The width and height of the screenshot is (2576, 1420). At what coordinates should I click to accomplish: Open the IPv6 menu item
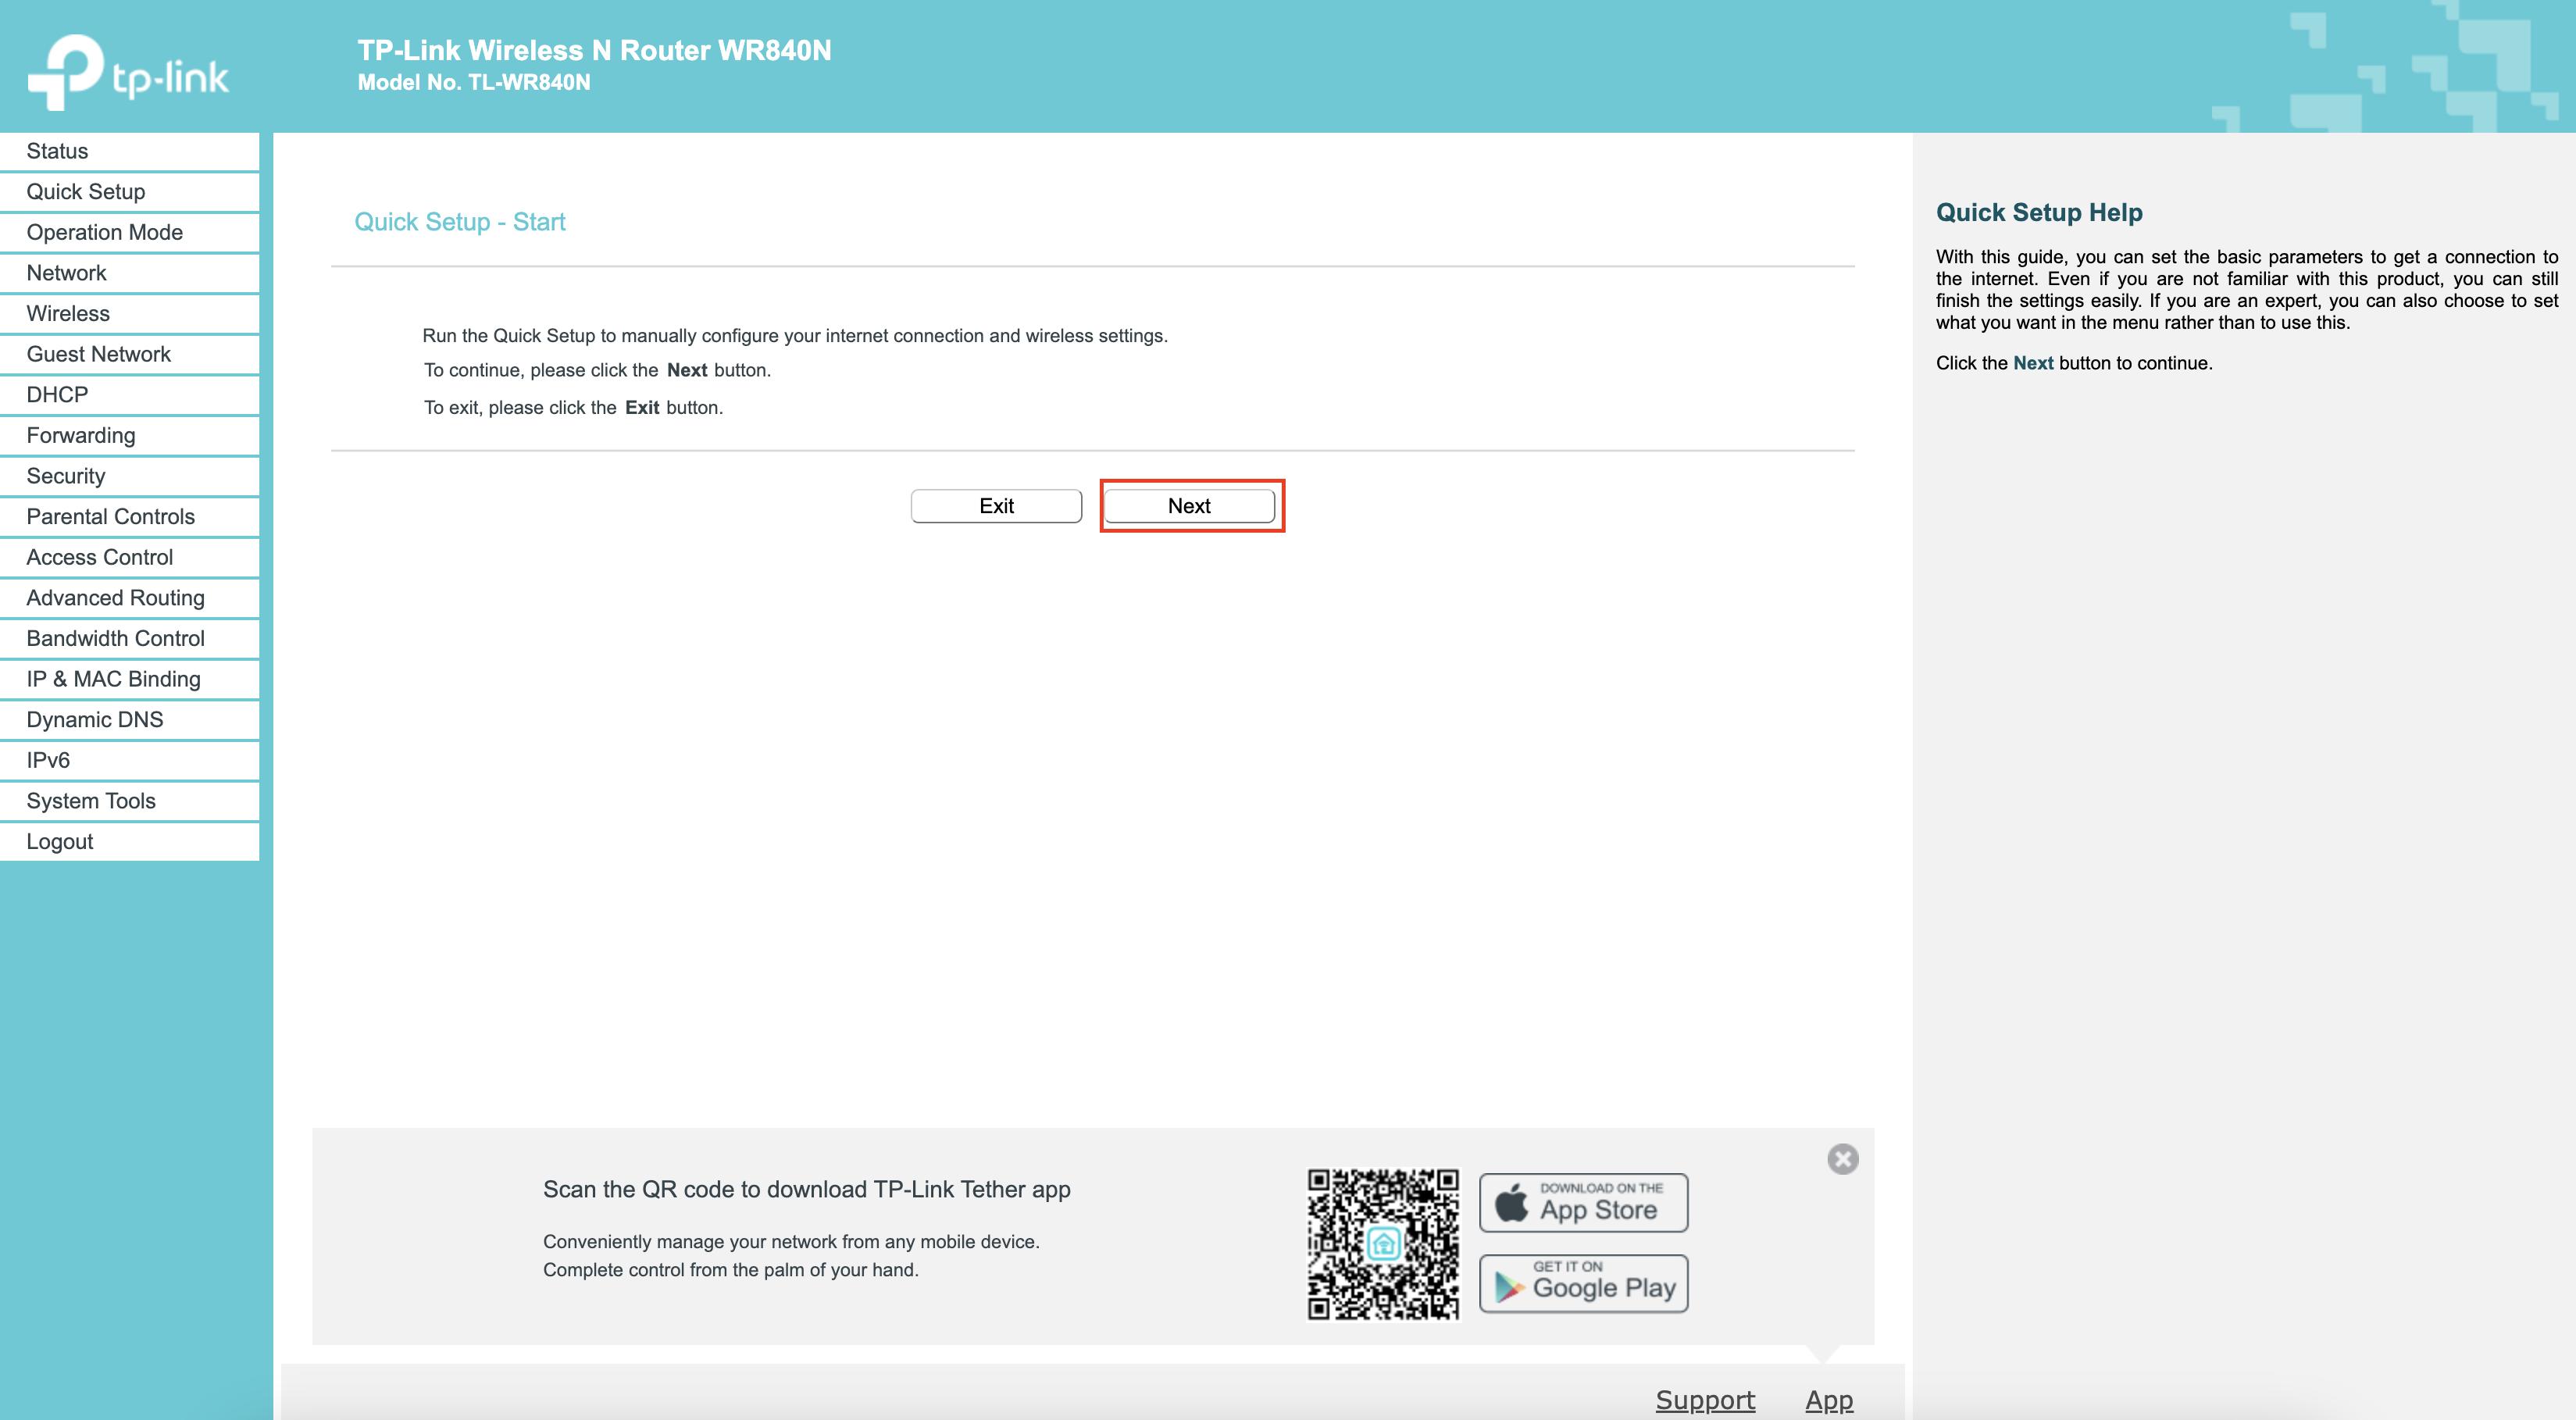click(x=130, y=761)
